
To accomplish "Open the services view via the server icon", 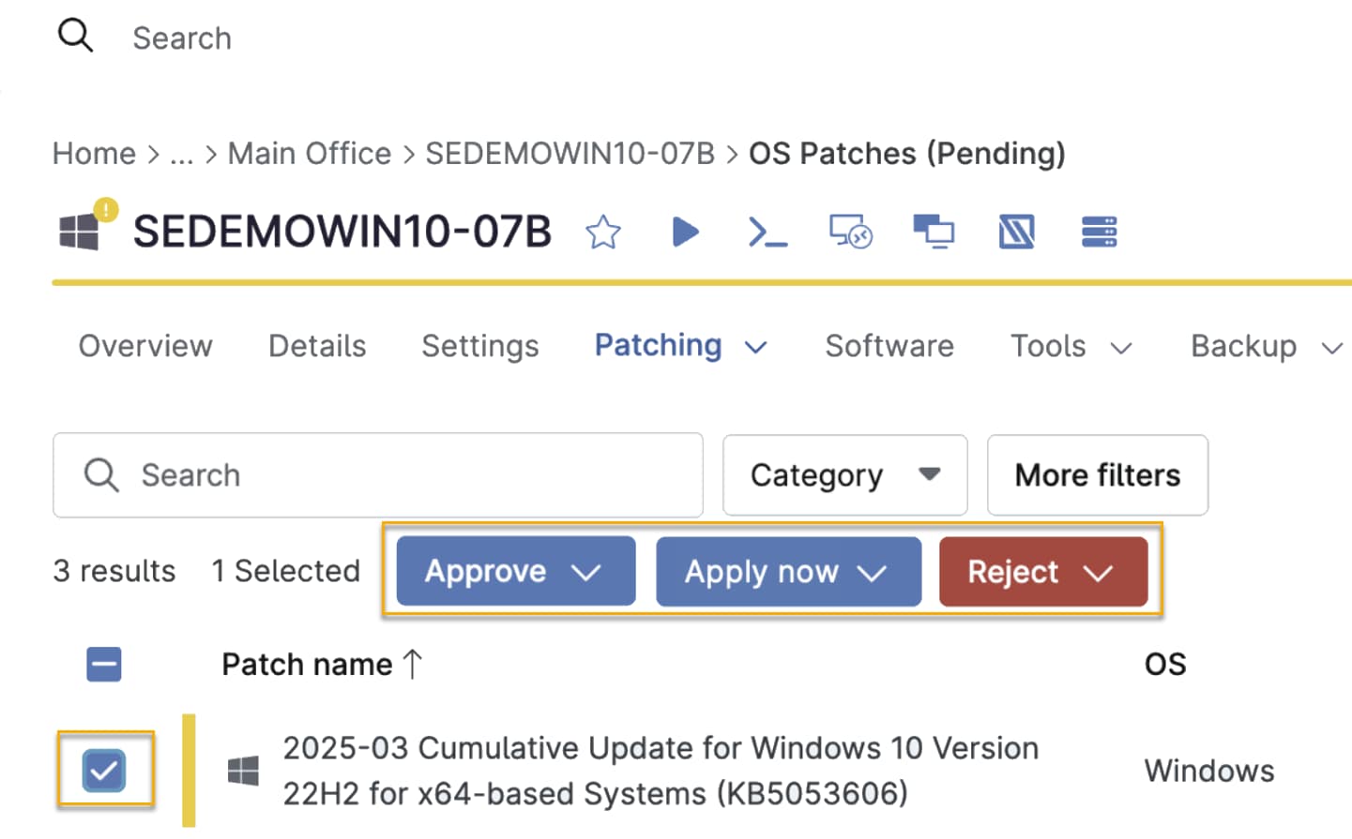I will click(x=1098, y=232).
